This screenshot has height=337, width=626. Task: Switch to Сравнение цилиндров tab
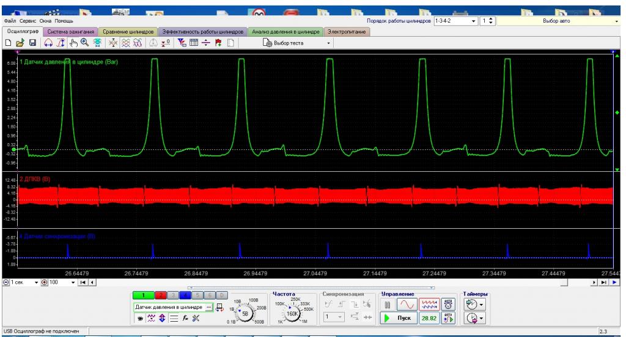pos(128,32)
